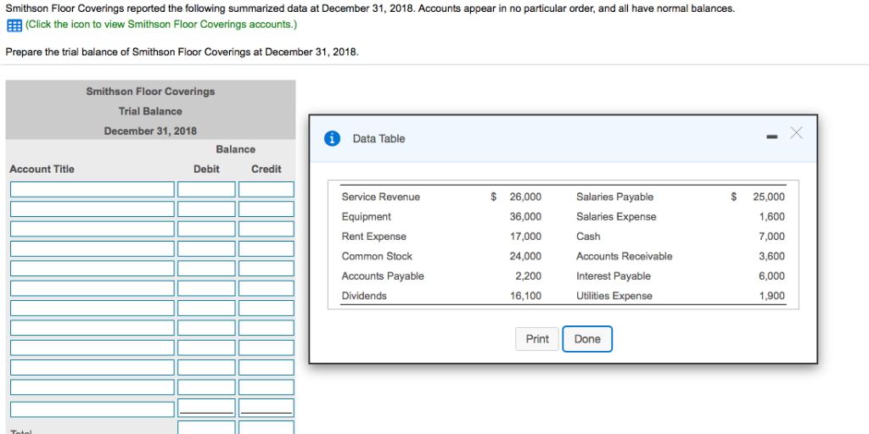The width and height of the screenshot is (869, 434).
Task: Open the Smithson Floor Coverings accounts link
Action: click(161, 25)
